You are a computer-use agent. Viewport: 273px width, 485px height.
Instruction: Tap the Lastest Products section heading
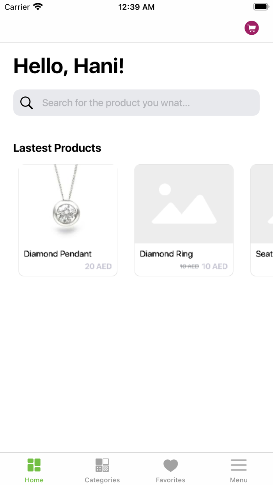pos(57,148)
